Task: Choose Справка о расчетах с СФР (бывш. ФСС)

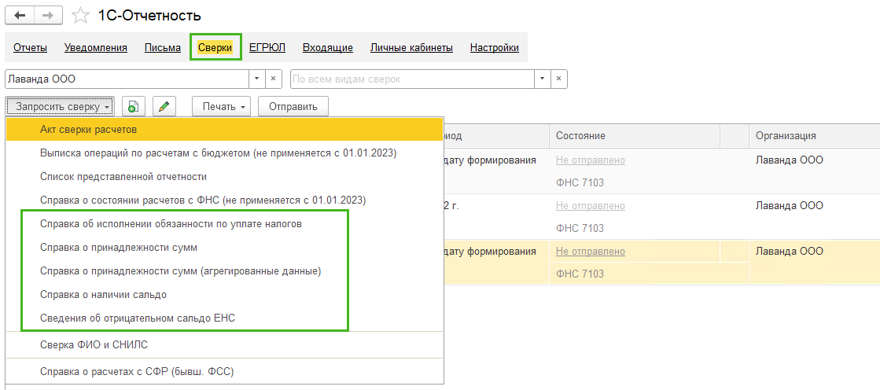Action: pos(224,371)
